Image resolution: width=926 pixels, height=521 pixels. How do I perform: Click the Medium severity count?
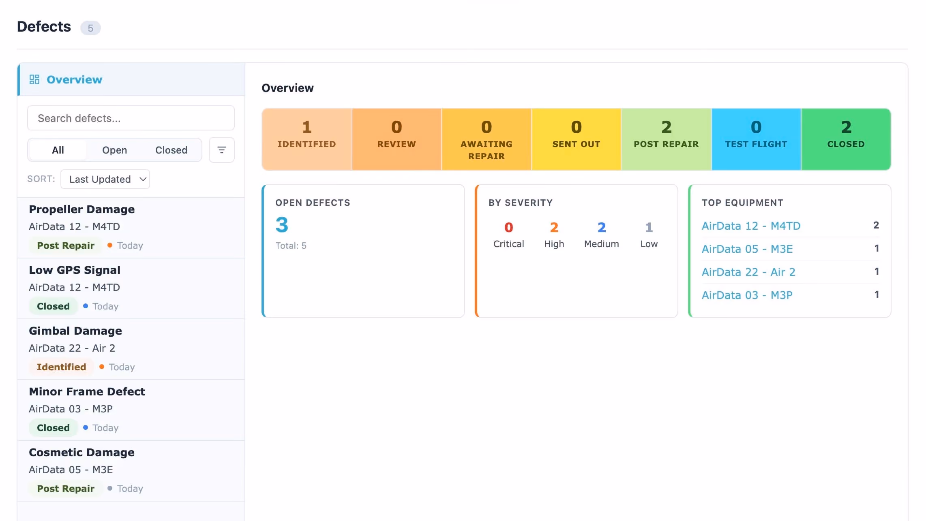point(602,227)
